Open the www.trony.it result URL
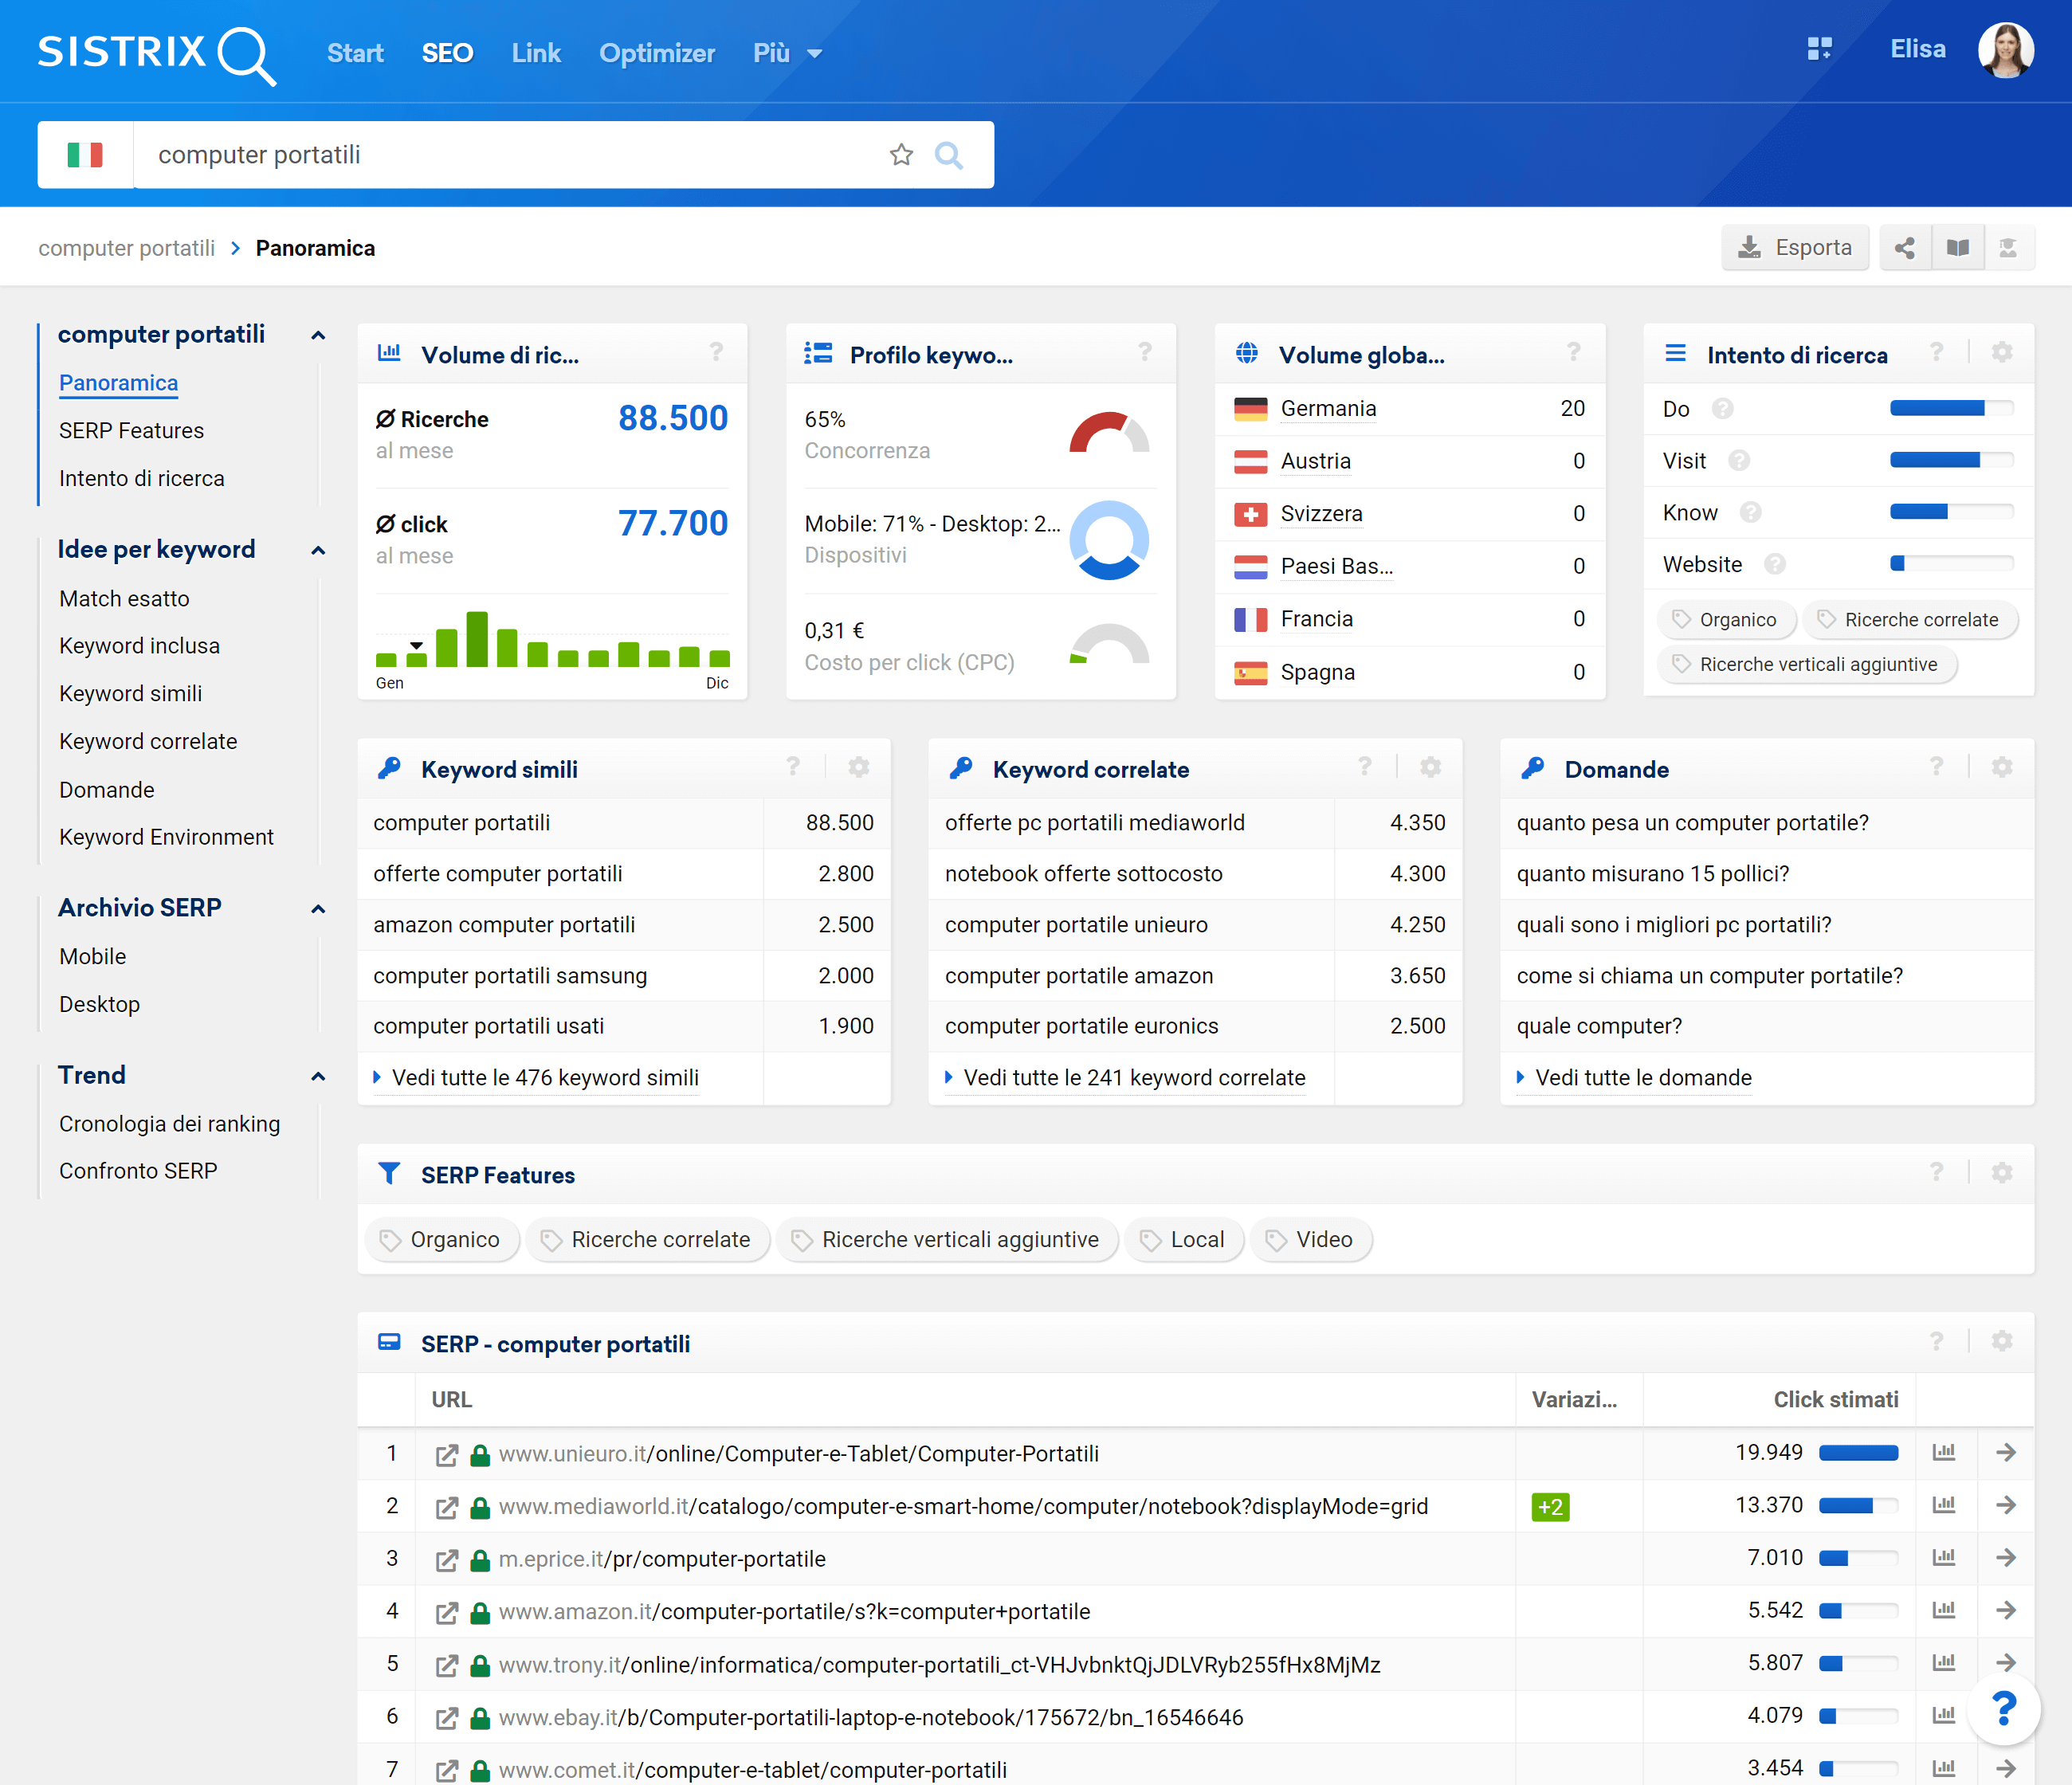The image size is (2072, 1785). (939, 1665)
